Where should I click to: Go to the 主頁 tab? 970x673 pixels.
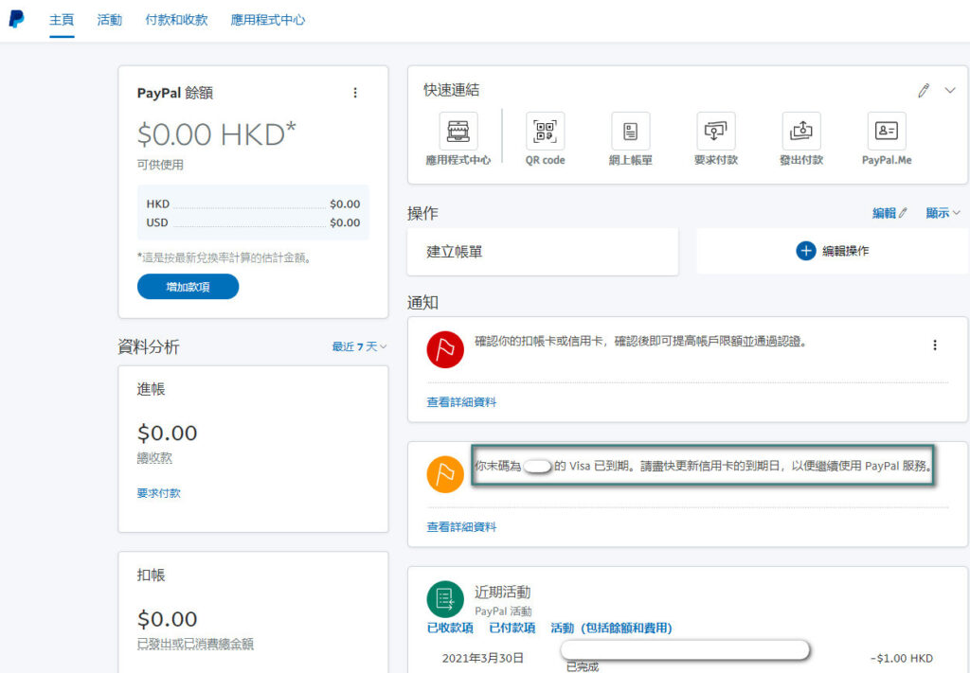[x=62, y=20]
